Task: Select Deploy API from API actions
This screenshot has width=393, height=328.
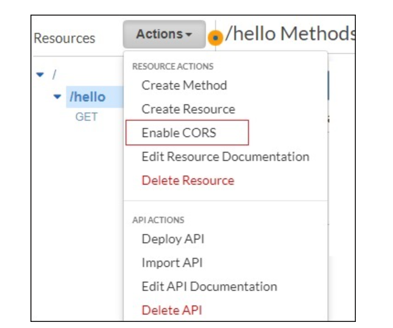Action: click(x=172, y=239)
